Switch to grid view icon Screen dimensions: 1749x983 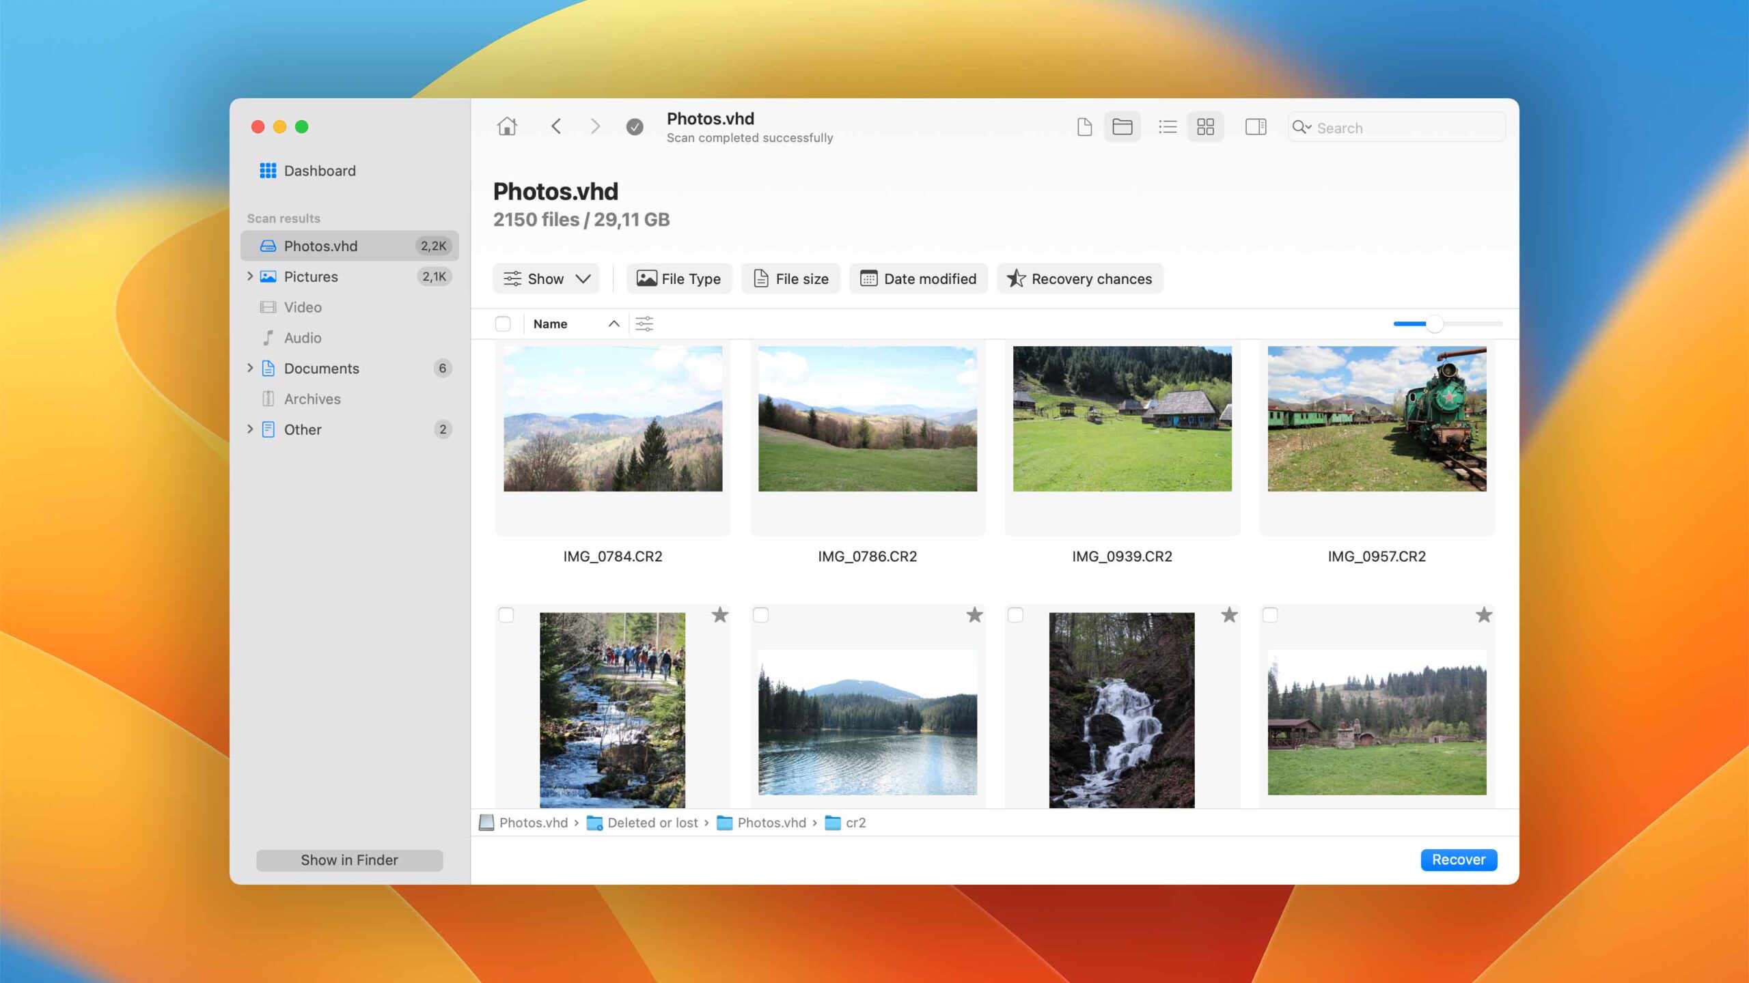coord(1205,127)
